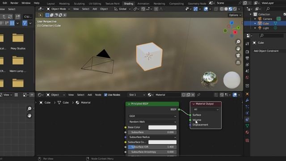Toggle proportional editing in viewport header
Image resolution: width=286 pixels, height=161 pixels.
coord(156,9)
